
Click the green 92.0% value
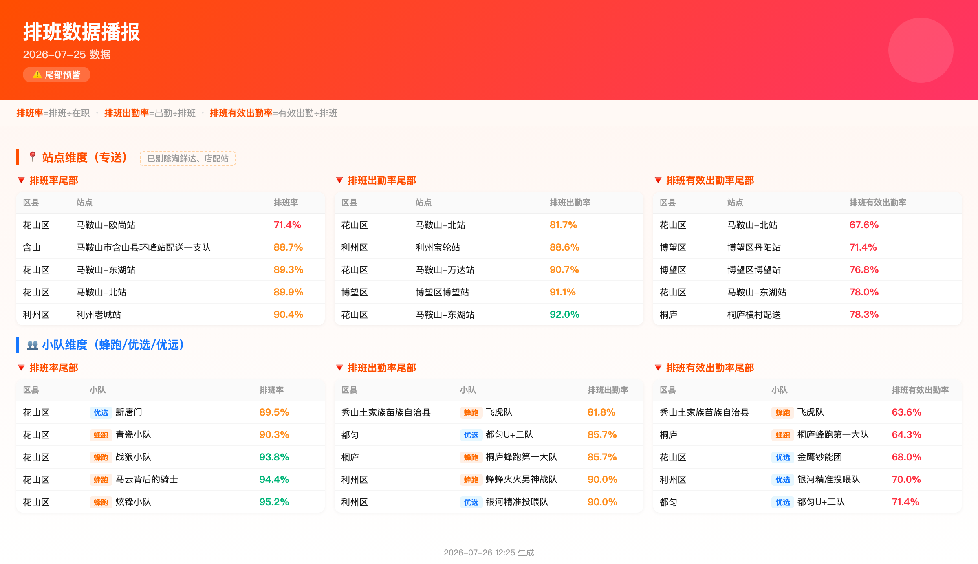coord(564,315)
